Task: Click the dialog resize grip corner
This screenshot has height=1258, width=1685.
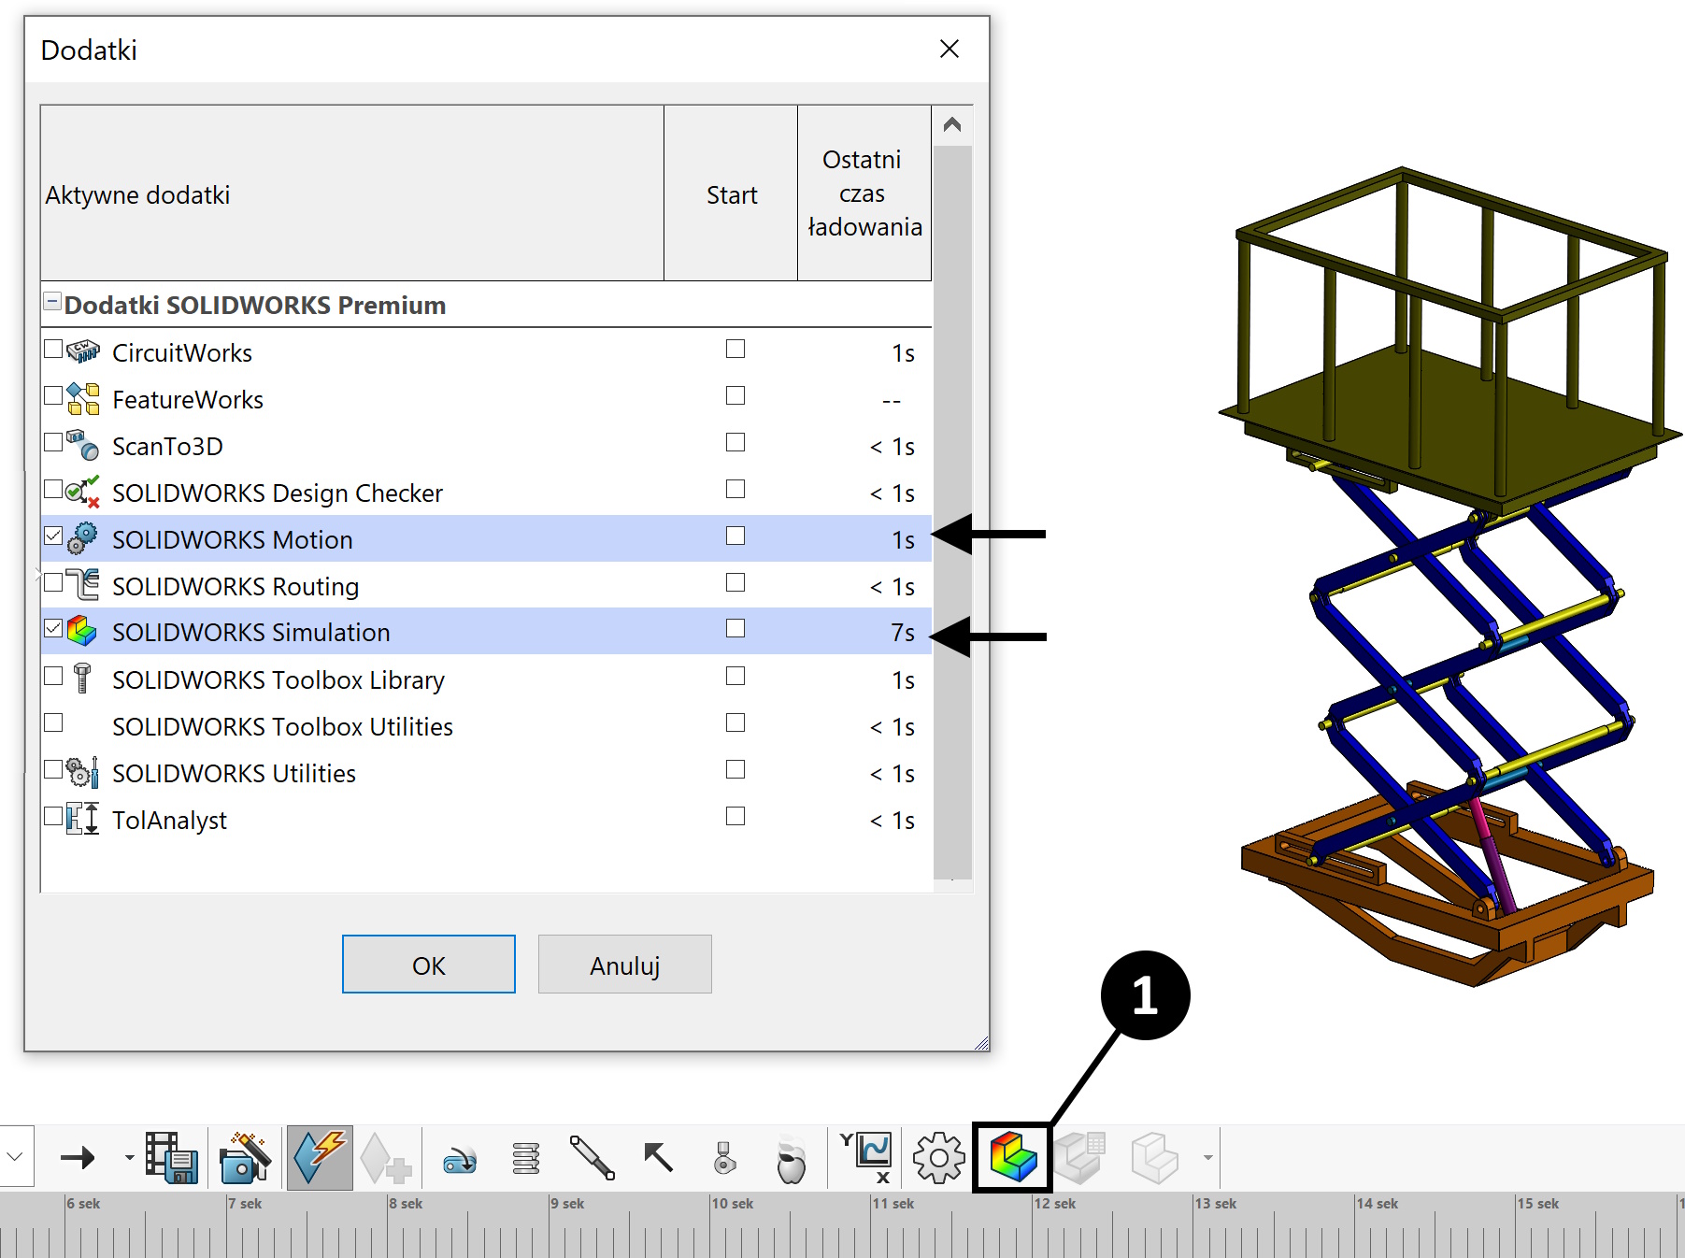Action: pos(980,1042)
